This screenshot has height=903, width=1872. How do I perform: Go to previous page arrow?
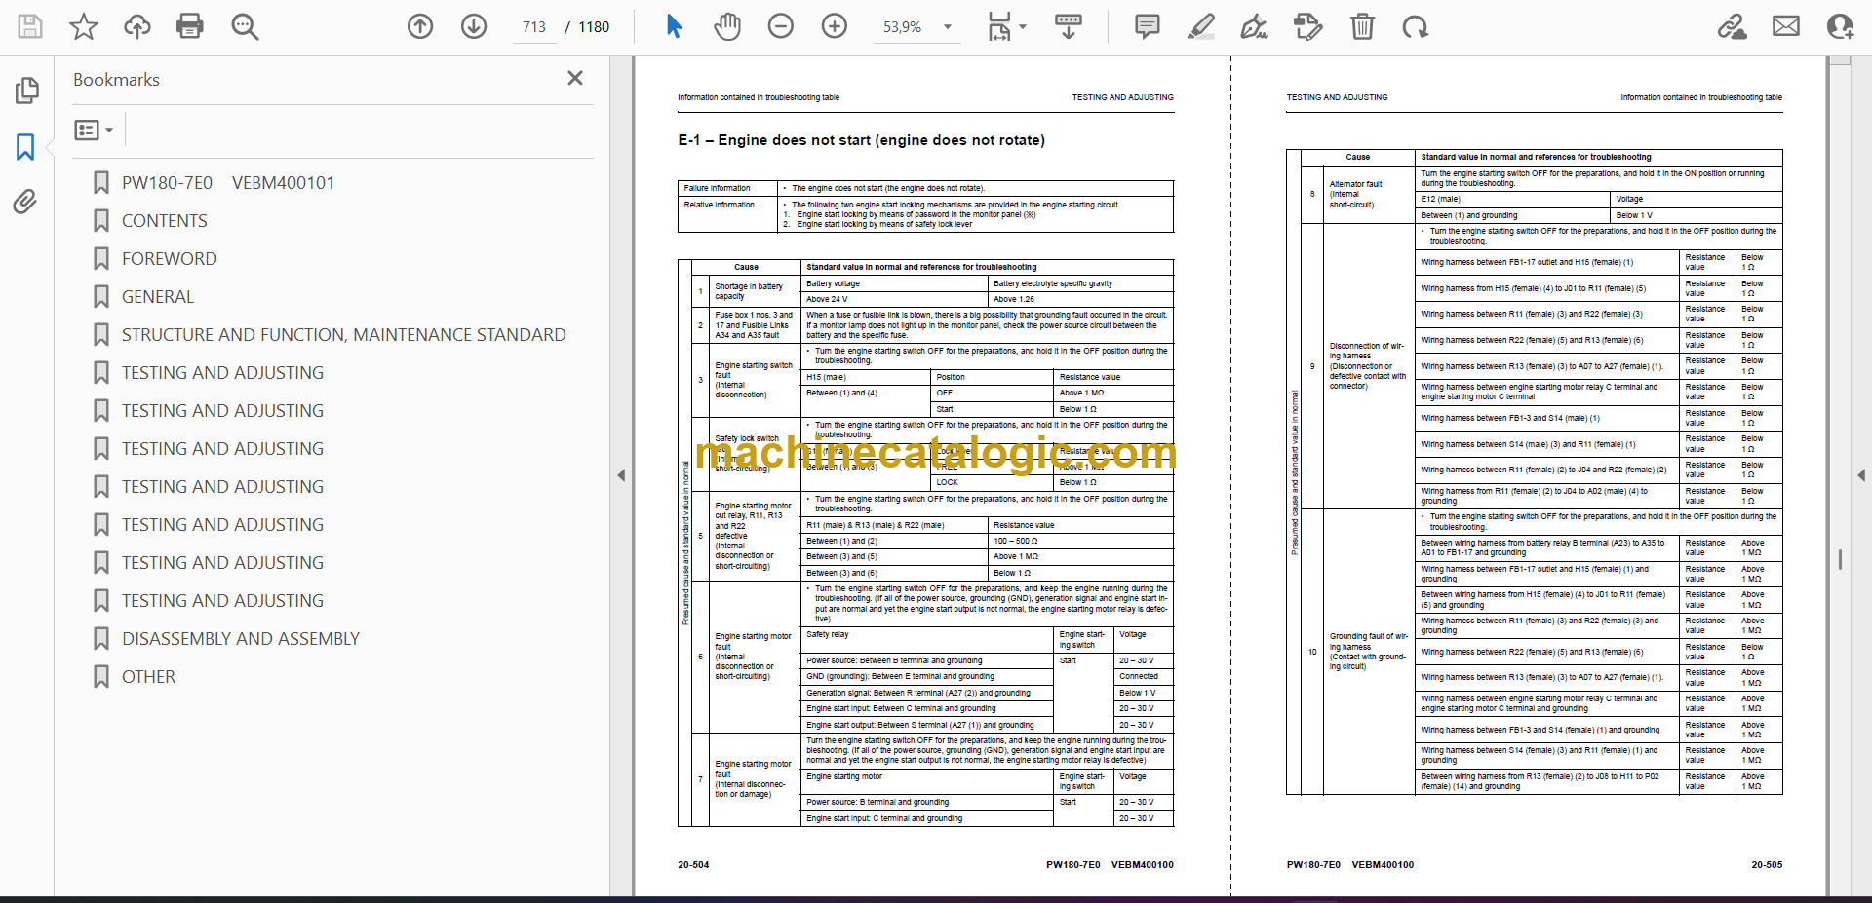click(420, 26)
